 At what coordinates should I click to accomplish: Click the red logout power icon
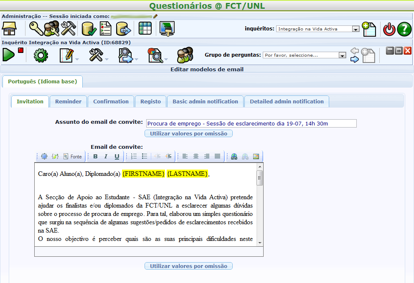(389, 29)
